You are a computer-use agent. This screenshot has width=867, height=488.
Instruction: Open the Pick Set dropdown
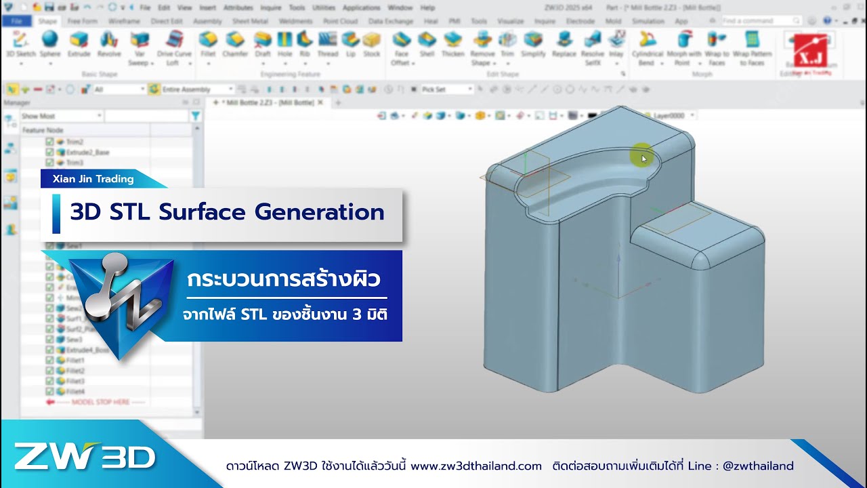coord(446,89)
